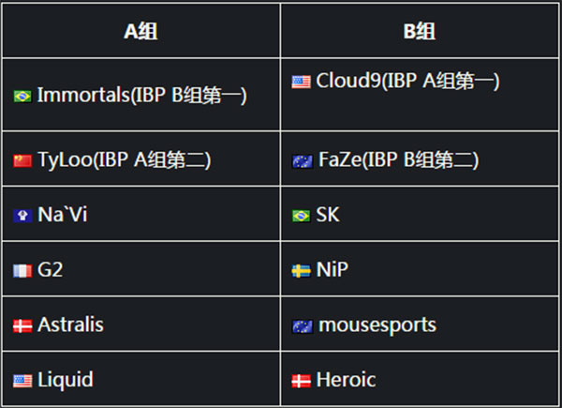Select the A组 column header

140,31
